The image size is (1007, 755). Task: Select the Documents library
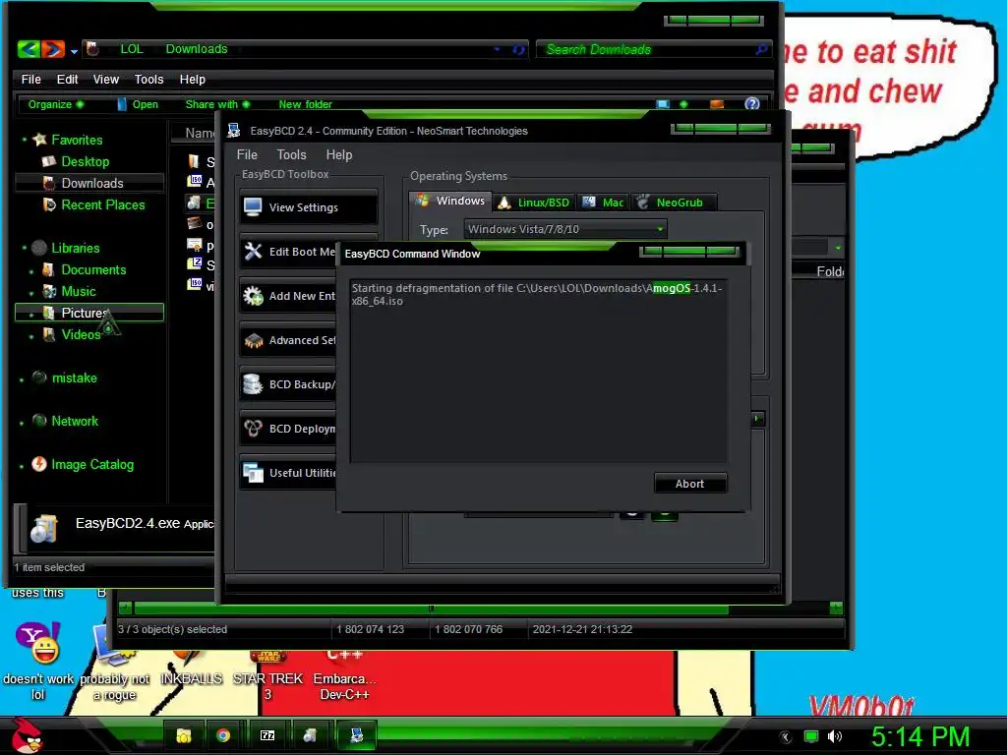coord(93,269)
